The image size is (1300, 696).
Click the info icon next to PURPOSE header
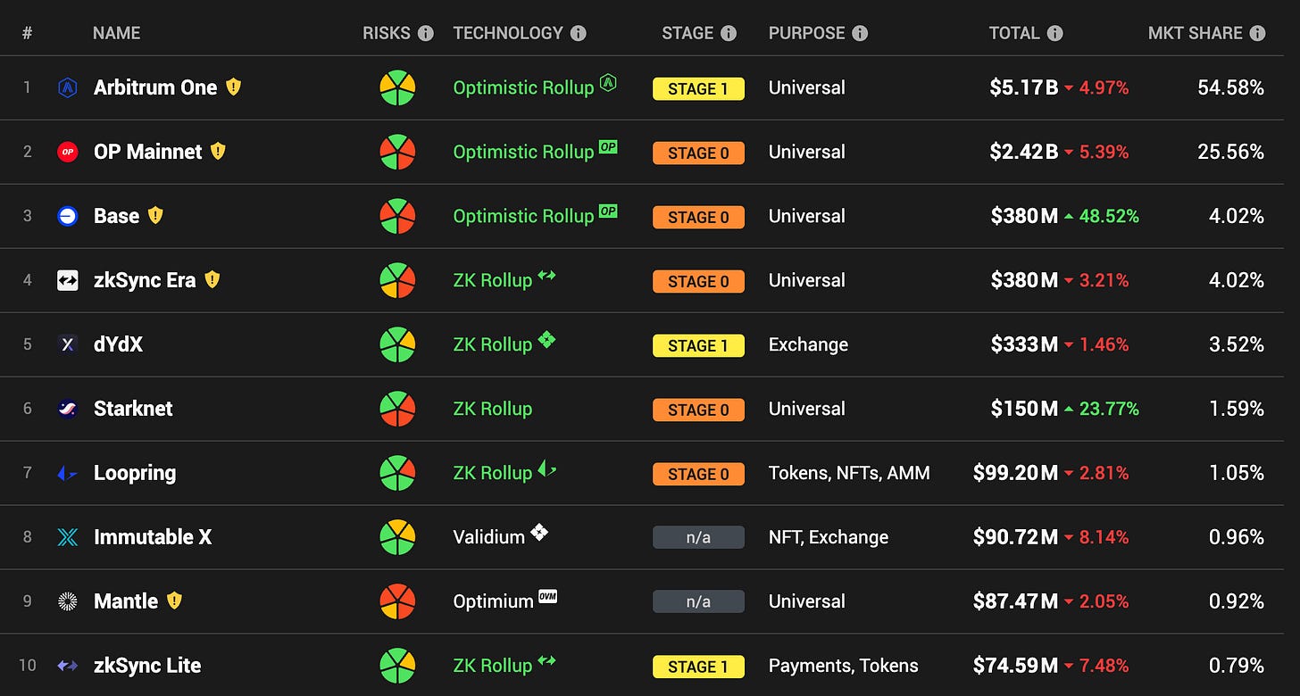click(x=859, y=33)
